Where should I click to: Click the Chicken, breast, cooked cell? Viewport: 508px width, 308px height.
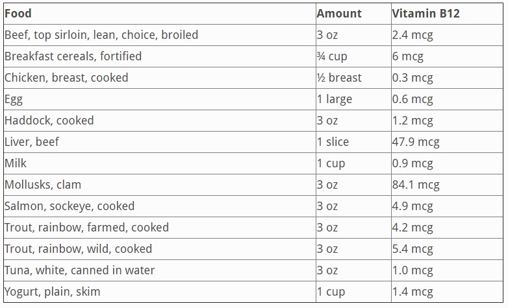click(x=66, y=78)
